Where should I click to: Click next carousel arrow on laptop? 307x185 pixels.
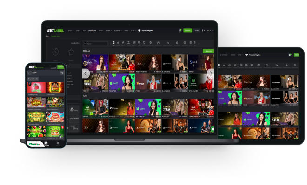(211, 73)
